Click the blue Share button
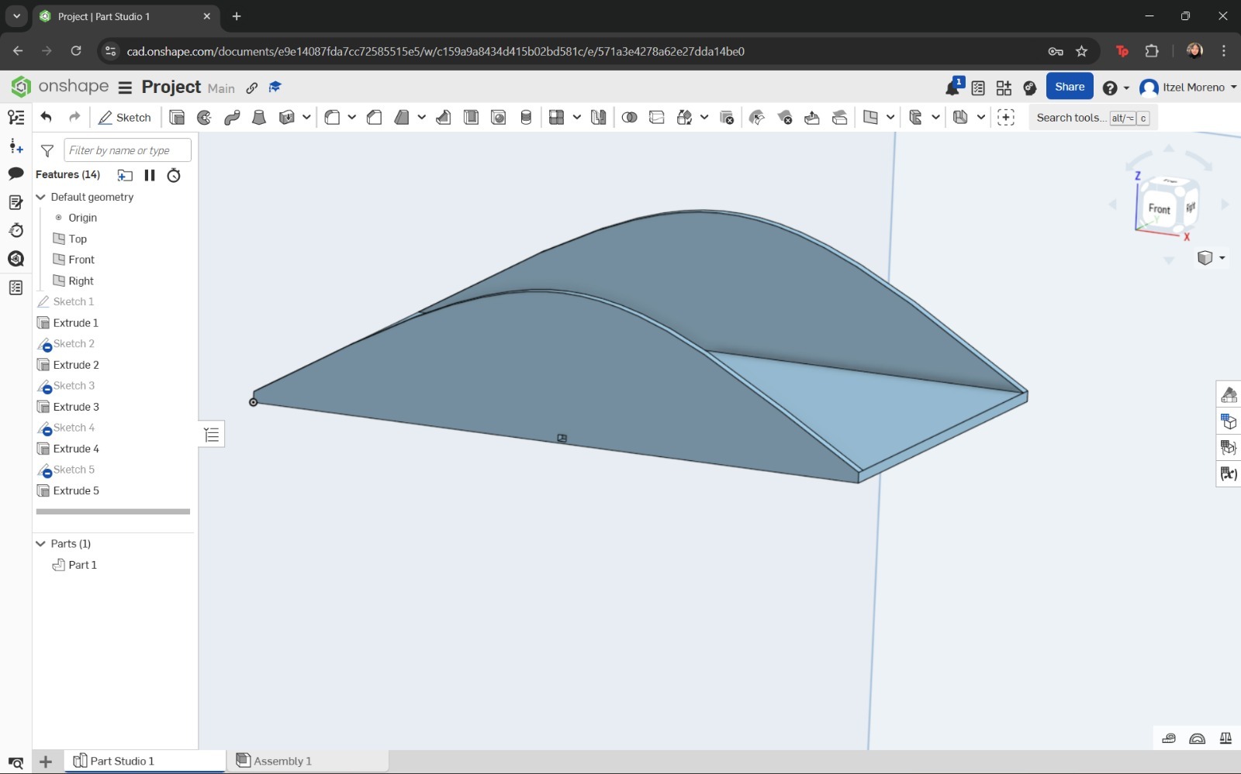 click(x=1070, y=86)
